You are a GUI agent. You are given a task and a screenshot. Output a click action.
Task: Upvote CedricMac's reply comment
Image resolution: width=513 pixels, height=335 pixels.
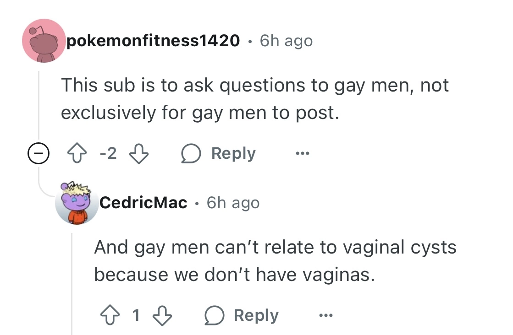point(110,315)
